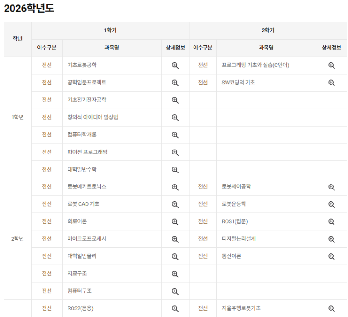348x317 pixels.
Task: Click the 공학입문프로젝트 course name
Action: [x=87, y=82]
